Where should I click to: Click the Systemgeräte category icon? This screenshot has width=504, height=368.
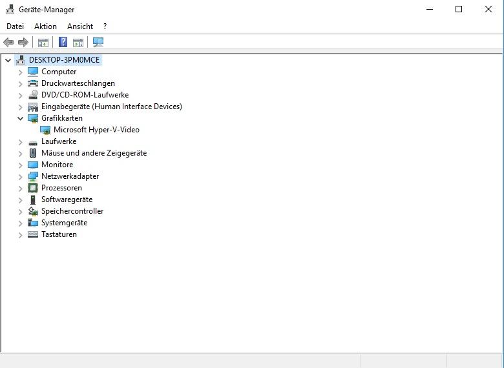pos(33,223)
